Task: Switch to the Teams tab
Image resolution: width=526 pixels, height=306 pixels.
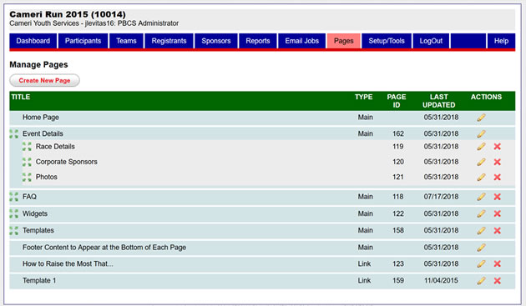Action: point(126,41)
